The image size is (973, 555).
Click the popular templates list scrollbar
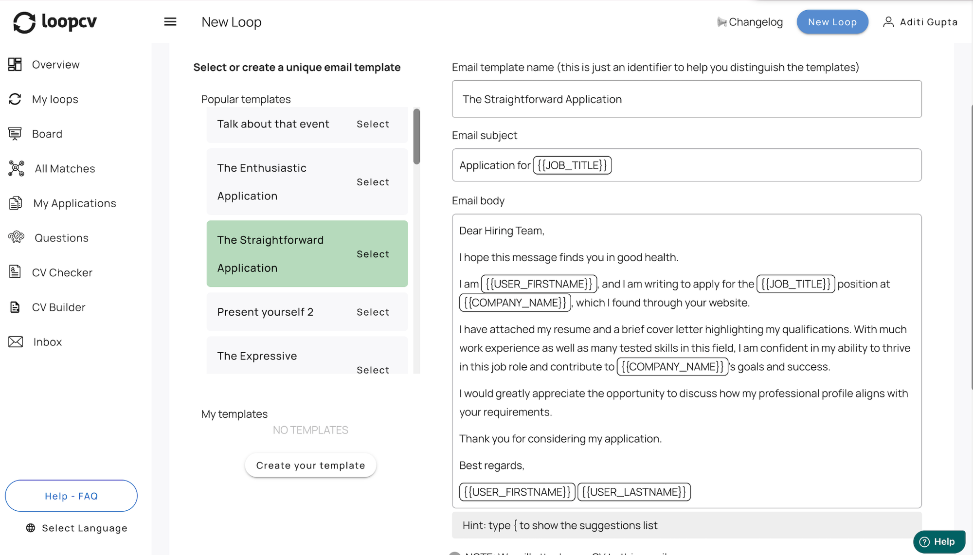click(416, 137)
